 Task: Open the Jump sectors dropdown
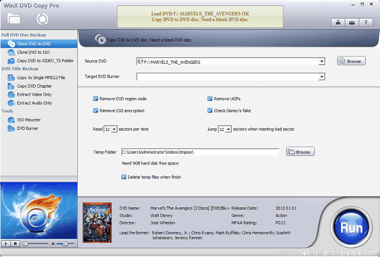[229, 129]
